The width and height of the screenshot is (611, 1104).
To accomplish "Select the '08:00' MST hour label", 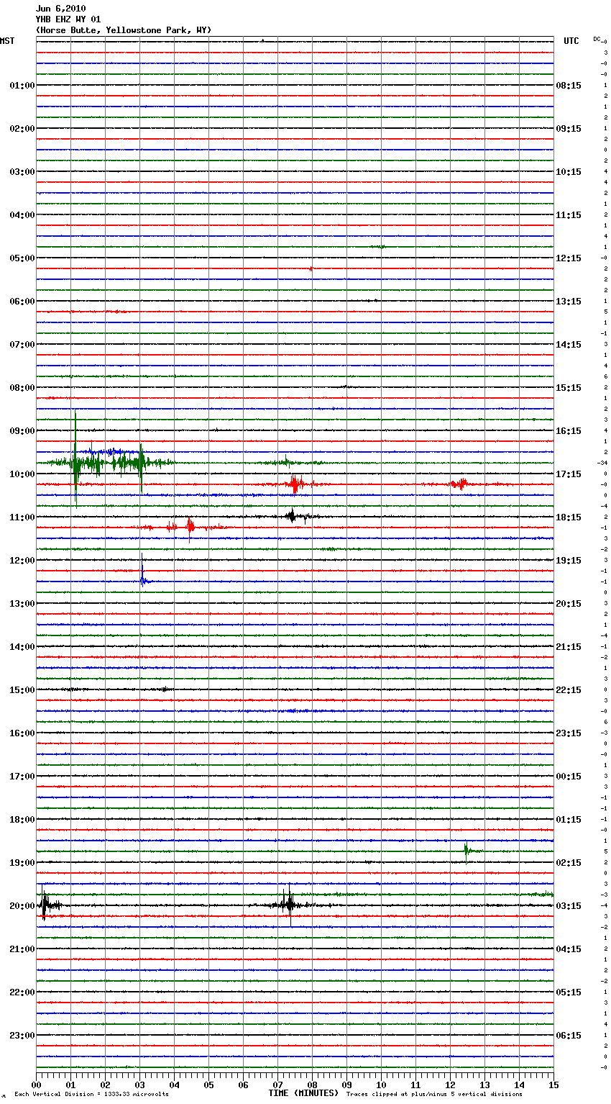I will (x=22, y=388).
